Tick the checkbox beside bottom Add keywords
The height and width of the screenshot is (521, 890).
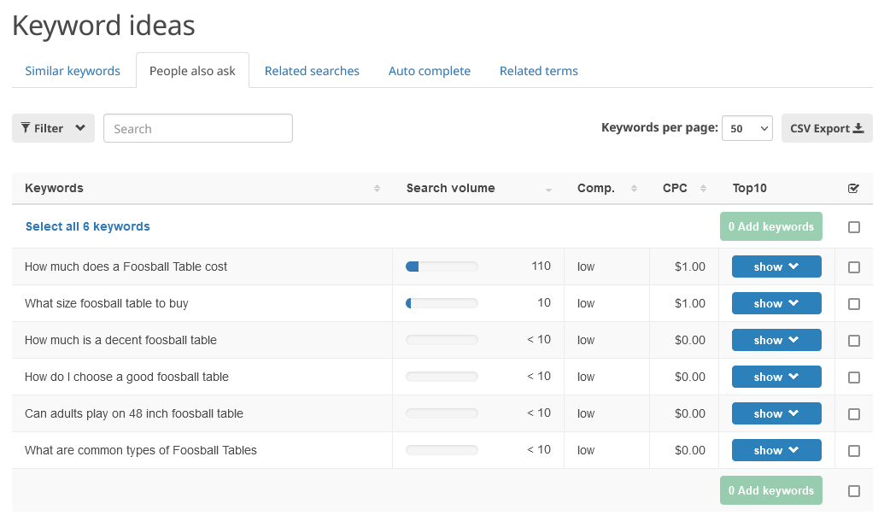853,491
